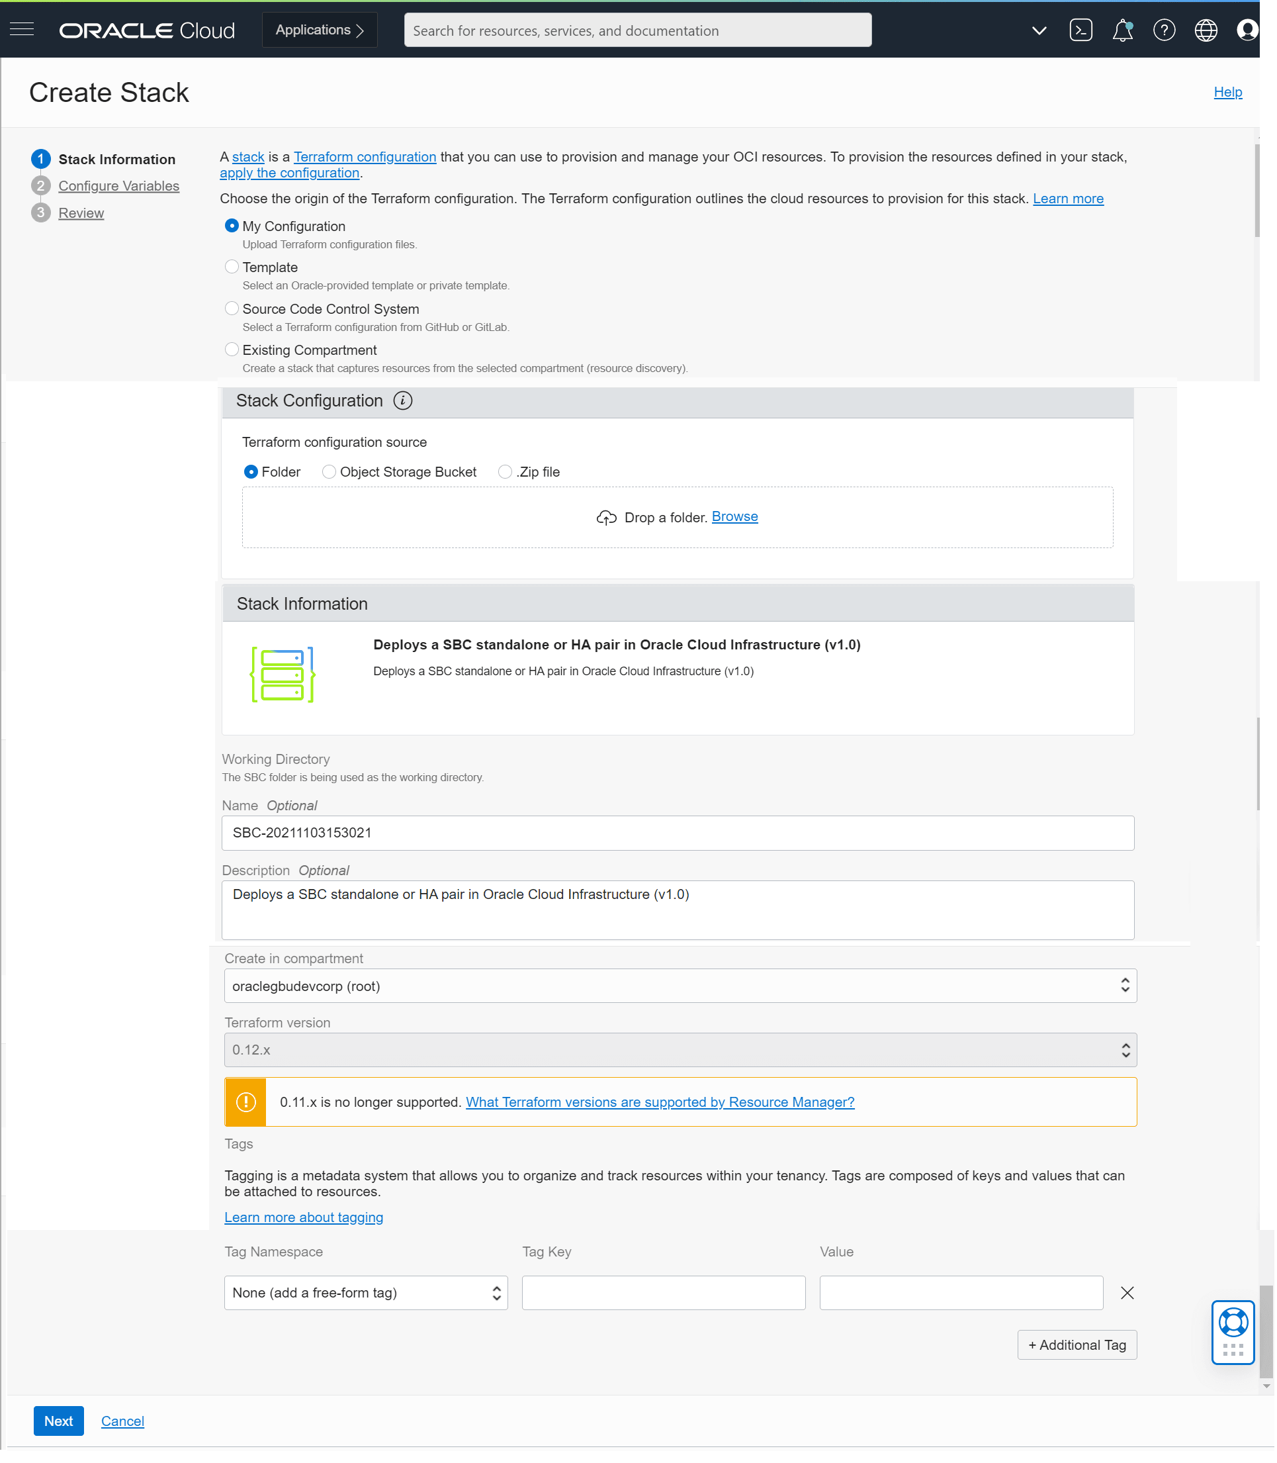Click the Next button
This screenshot has width=1277, height=1463.
[x=58, y=1420]
